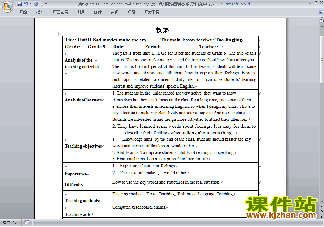Viewport: 324px width, 227px height.
Task: Click the vertical scrollbar down arrow
Action: (x=322, y=201)
